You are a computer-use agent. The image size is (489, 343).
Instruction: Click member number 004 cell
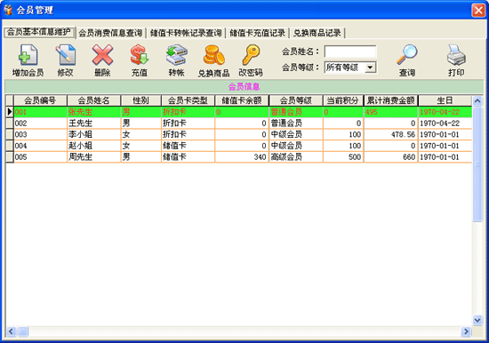[x=40, y=146]
